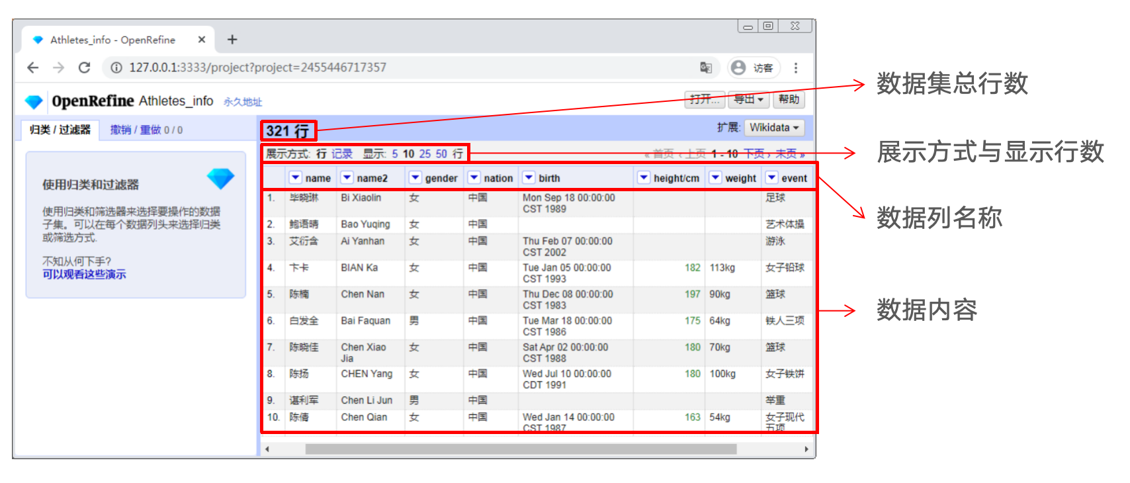Click event cell '艺术体操' in row 2
The height and width of the screenshot is (483, 1130).
coord(785,224)
